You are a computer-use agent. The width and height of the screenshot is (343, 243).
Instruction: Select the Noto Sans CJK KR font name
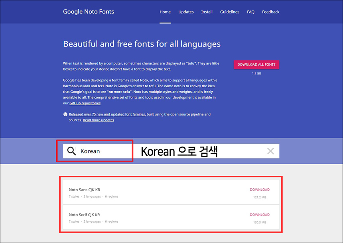coord(85,190)
